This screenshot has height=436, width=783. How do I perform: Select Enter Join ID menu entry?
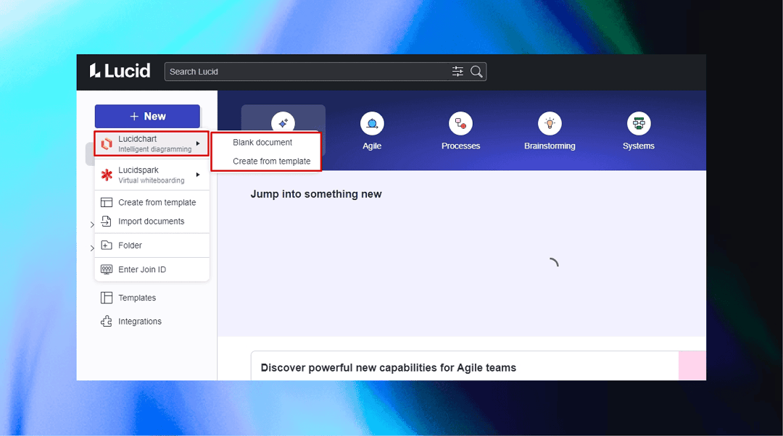tap(152, 269)
